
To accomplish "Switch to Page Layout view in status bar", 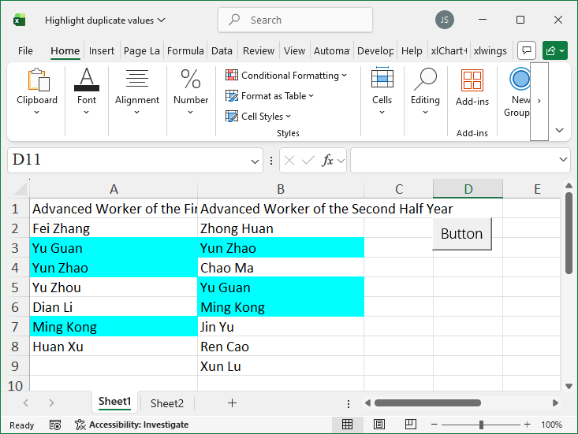I will (379, 425).
